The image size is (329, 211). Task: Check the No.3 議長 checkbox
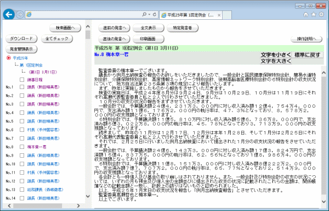(22, 104)
